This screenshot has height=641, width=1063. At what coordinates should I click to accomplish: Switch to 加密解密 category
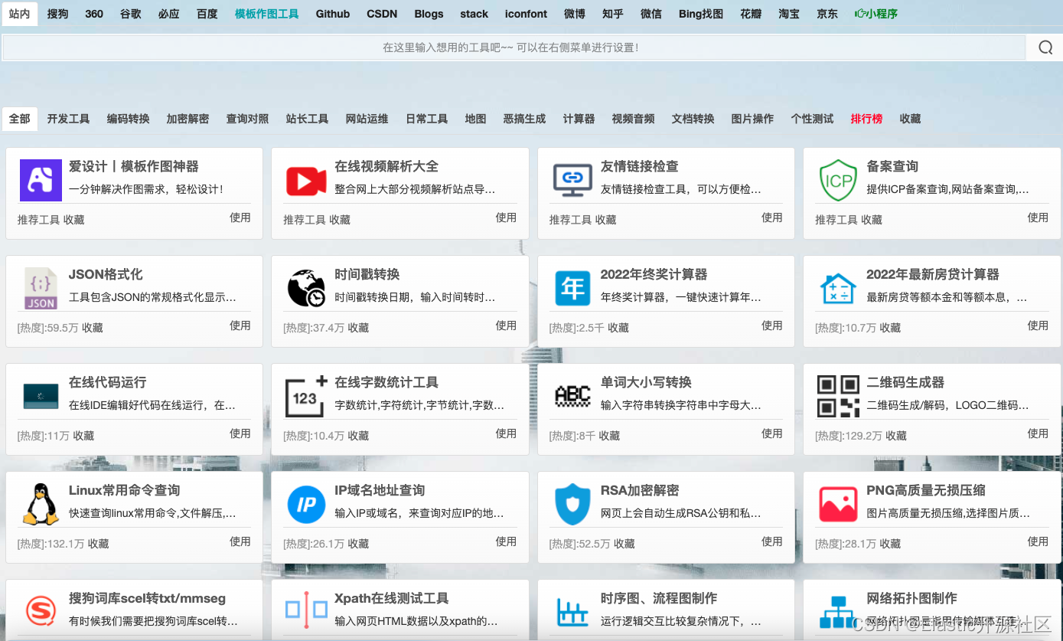187,119
